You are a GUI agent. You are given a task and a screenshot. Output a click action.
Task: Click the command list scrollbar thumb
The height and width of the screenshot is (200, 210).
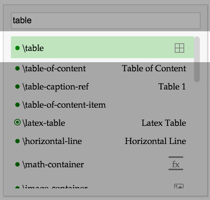point(197,59)
